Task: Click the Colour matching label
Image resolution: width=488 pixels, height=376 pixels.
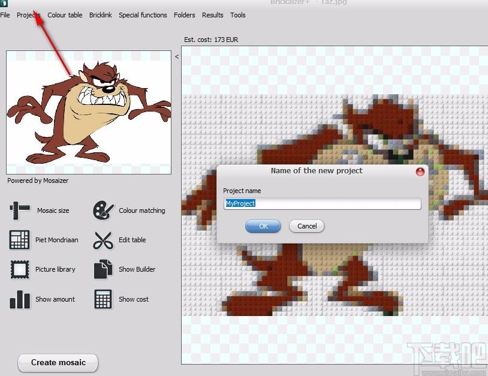Action: pos(142,210)
